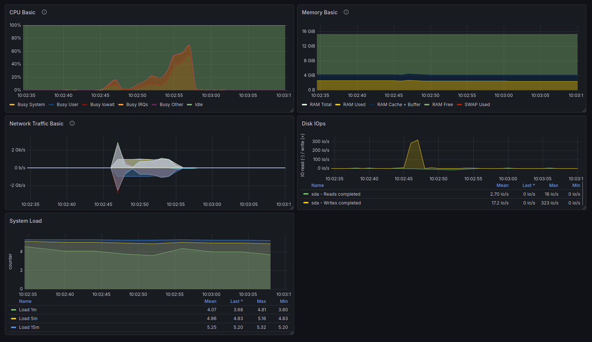Click the blue Load 15m color swatch
The image size is (592, 342).
pos(14,327)
